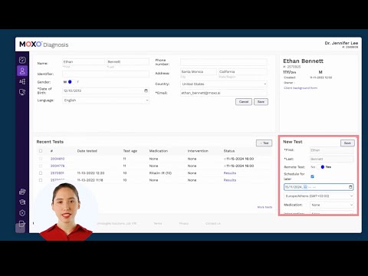Click the Test age column header

130,151
